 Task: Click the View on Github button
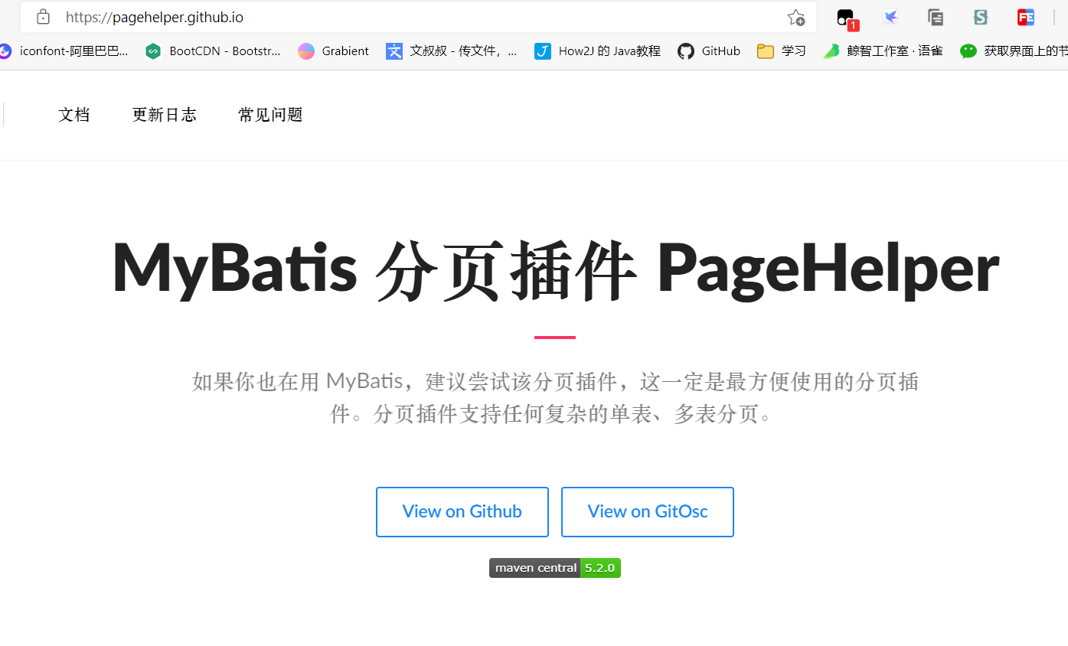(x=462, y=512)
